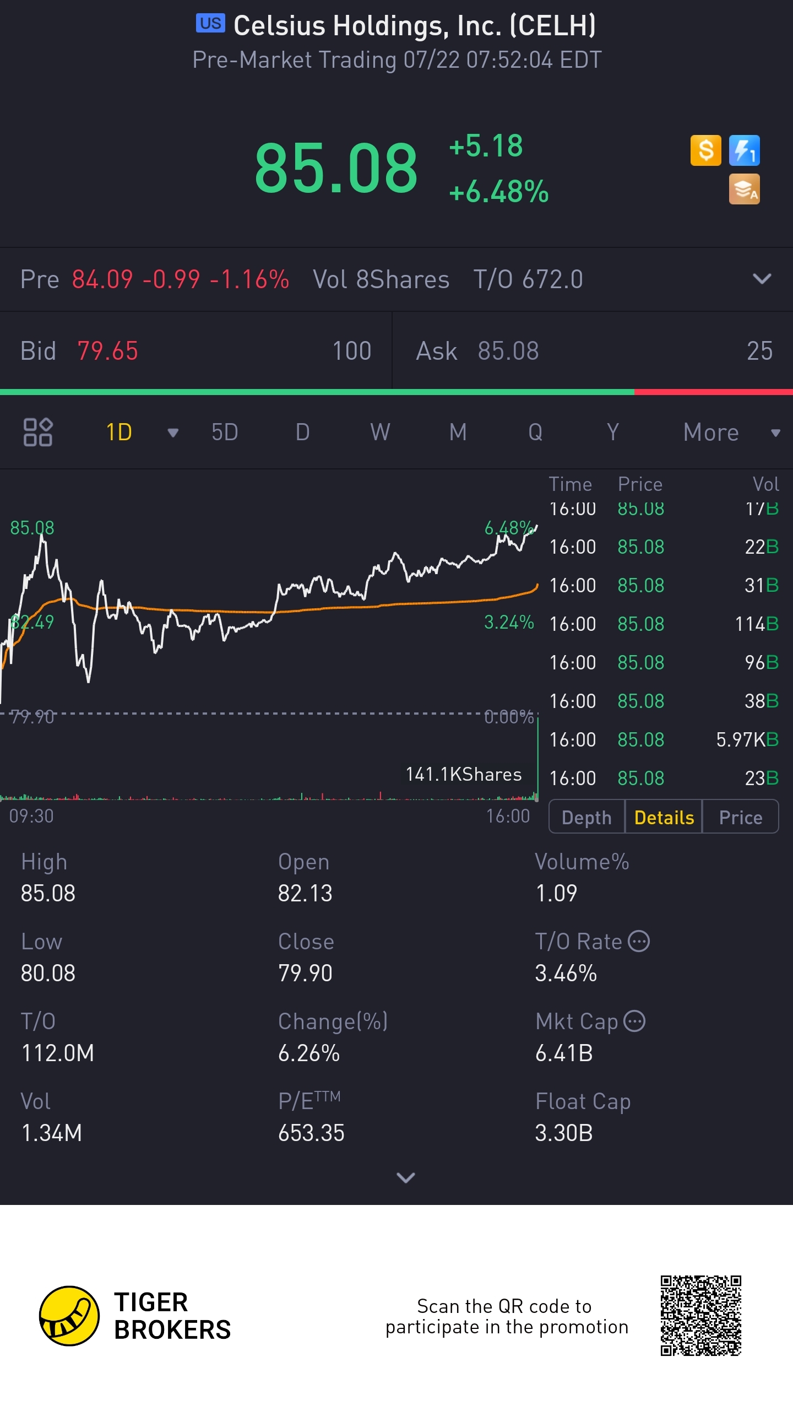Switch to the M monthly chart tab
The width and height of the screenshot is (793, 1427).
pyautogui.click(x=458, y=432)
